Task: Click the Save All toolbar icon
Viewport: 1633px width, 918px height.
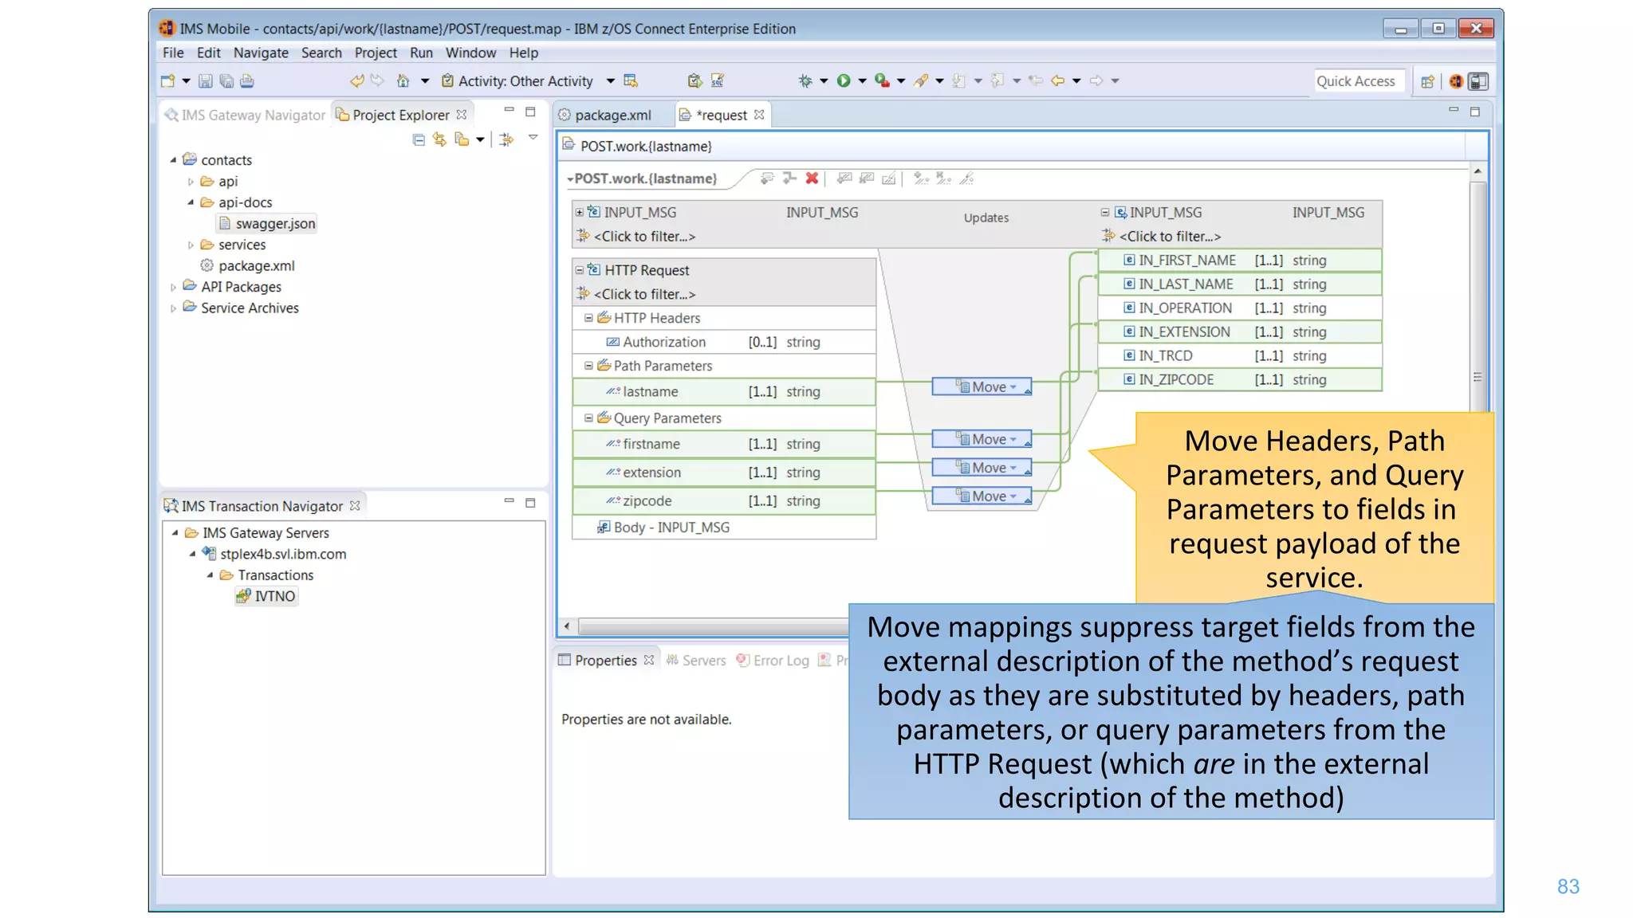Action: [226, 80]
